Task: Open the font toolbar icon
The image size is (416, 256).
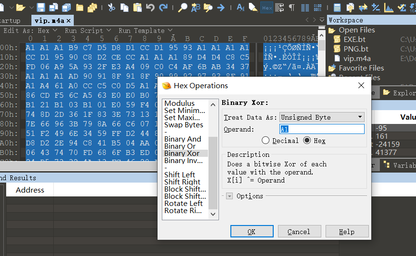Action: point(240,8)
